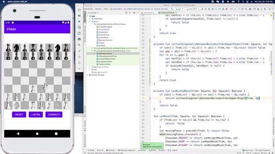Open the Android project view dropdown
Viewport: 275px width, 154px height.
tap(93, 13)
